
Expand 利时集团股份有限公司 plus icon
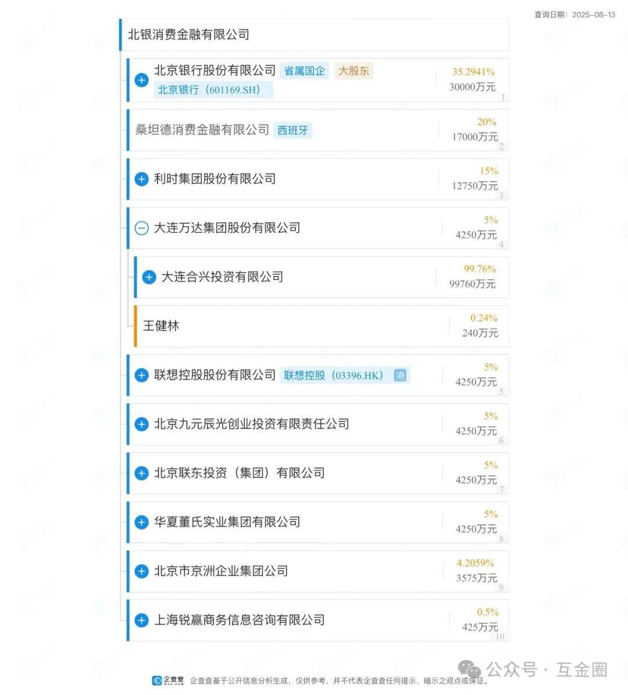(141, 179)
